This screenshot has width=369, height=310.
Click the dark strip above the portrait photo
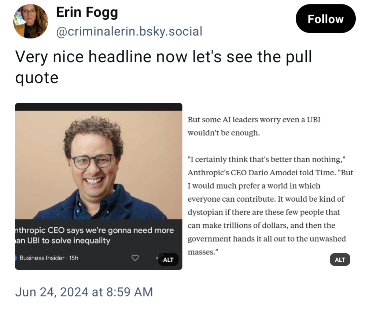(98, 107)
